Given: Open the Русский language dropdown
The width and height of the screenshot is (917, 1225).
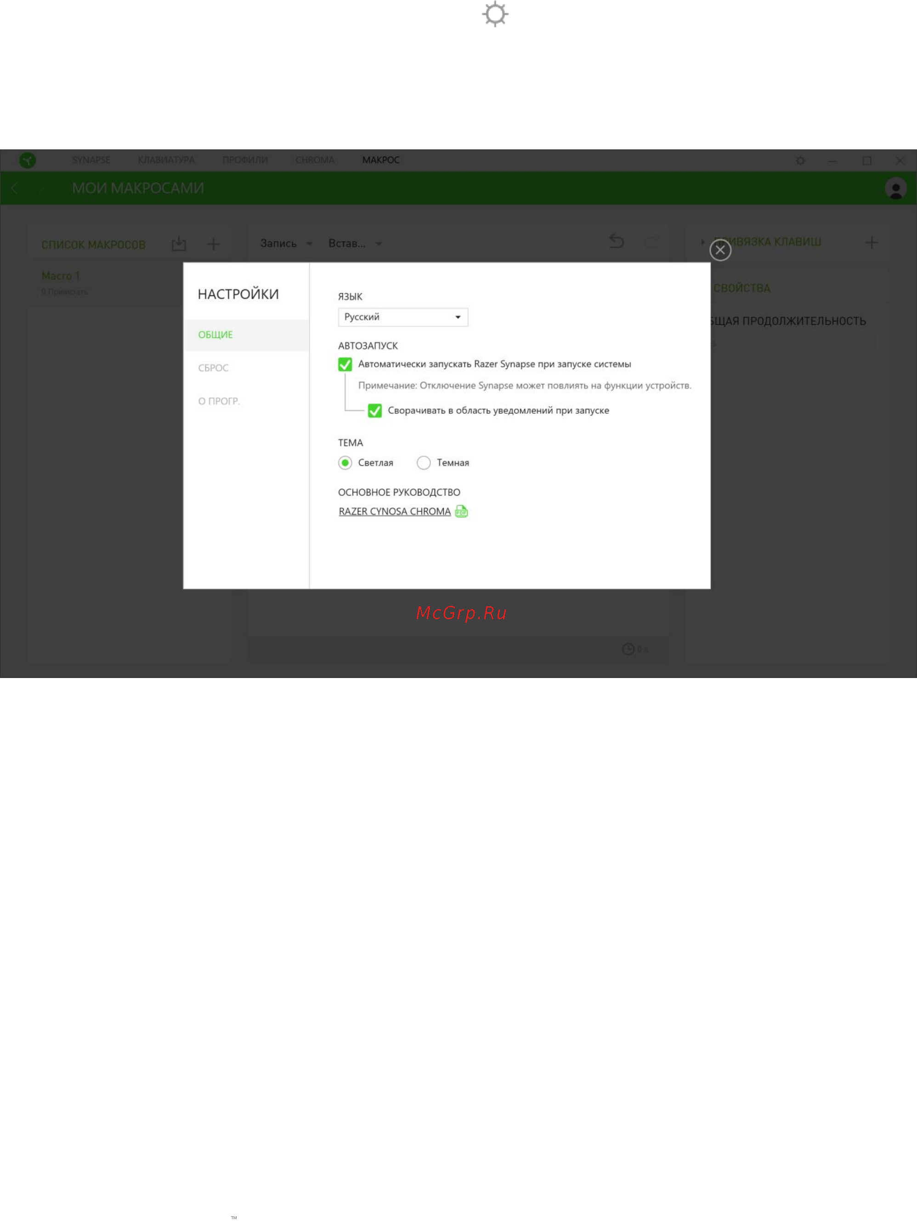Looking at the screenshot, I should point(403,317).
